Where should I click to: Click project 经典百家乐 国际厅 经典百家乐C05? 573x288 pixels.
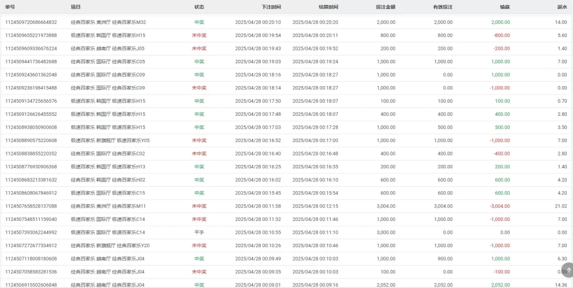tap(108, 62)
